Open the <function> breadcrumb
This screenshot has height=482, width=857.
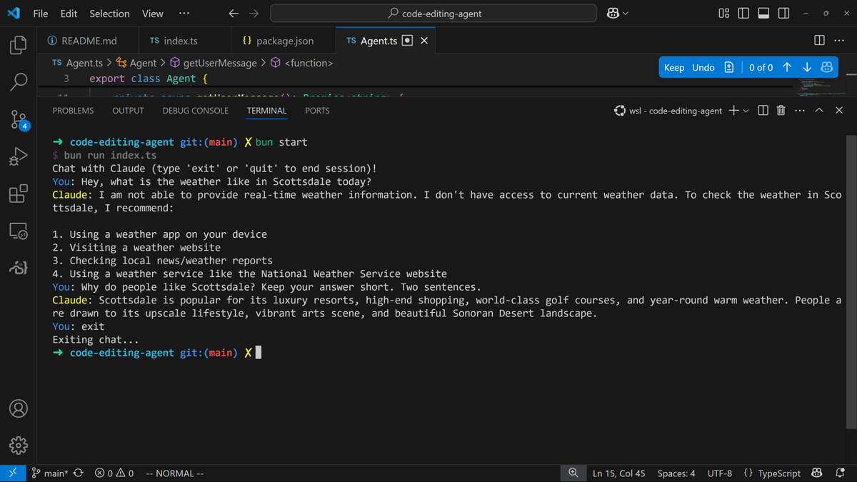(x=301, y=63)
